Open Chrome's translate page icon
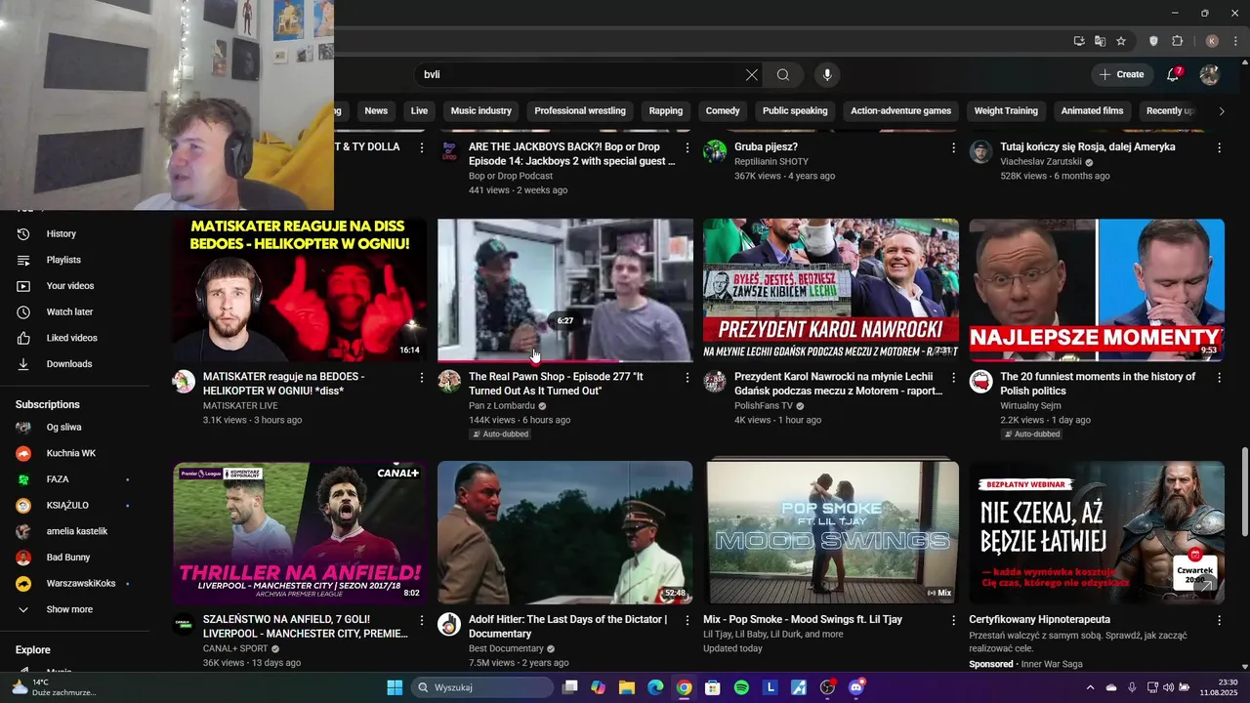This screenshot has height=703, width=1250. pyautogui.click(x=1100, y=41)
